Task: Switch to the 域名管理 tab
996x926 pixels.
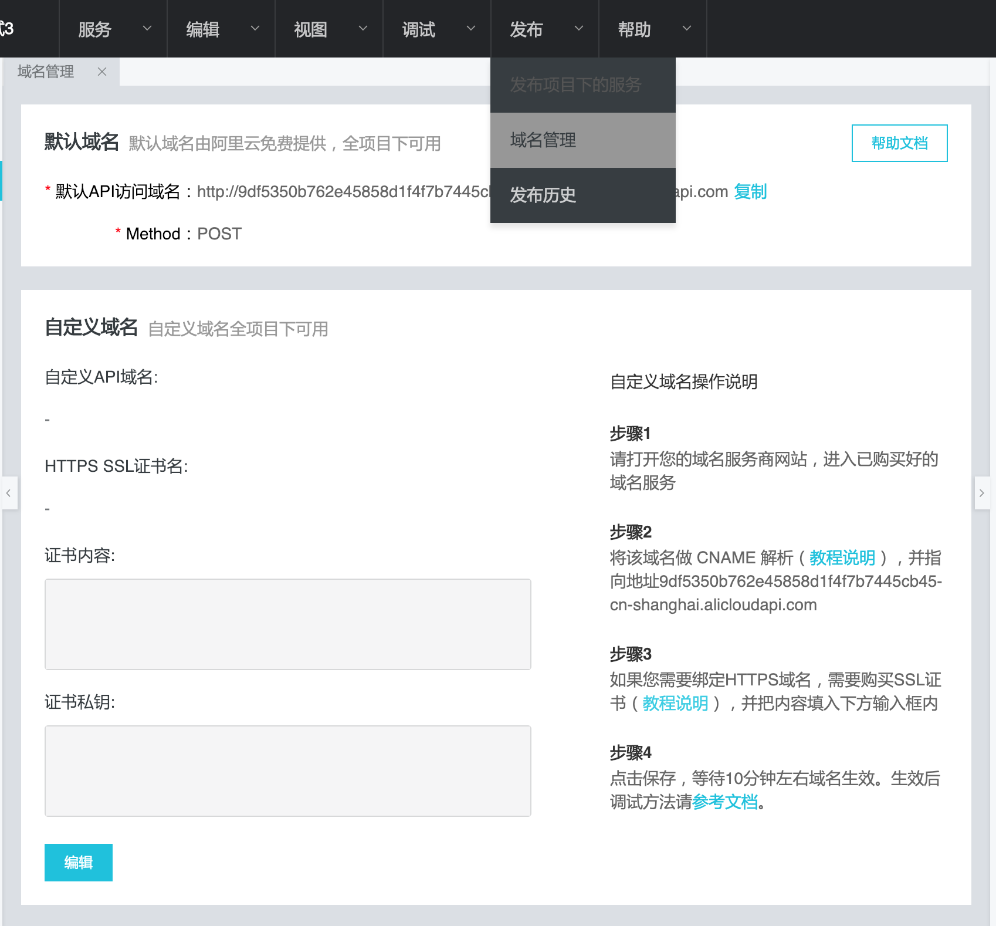Action: (46, 72)
